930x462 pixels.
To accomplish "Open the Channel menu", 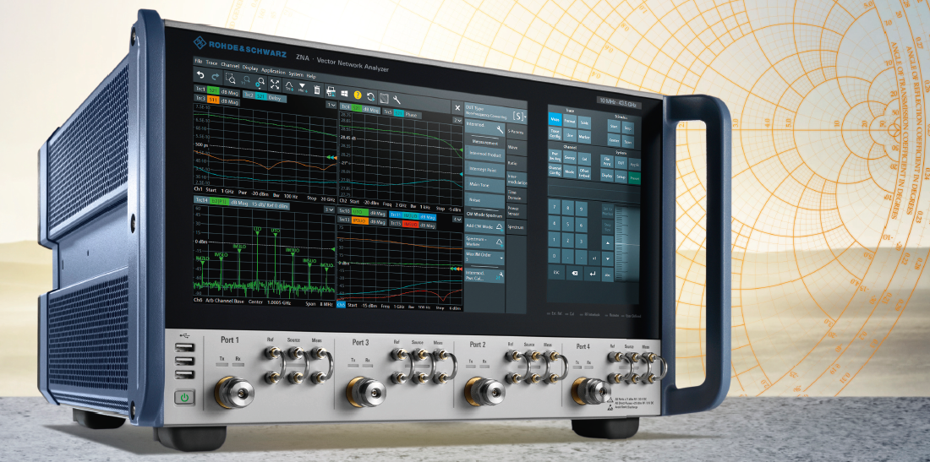I will coord(230,65).
